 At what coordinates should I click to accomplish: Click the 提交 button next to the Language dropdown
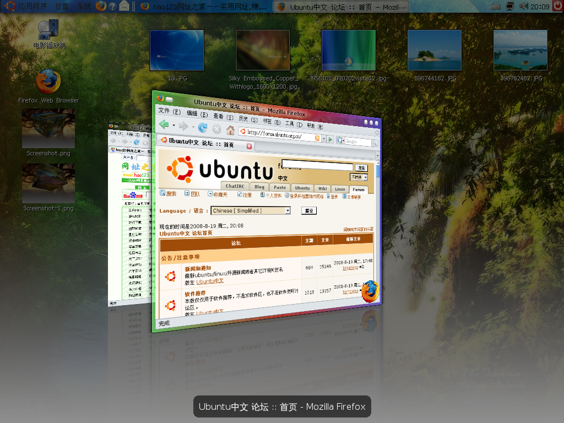(309, 211)
